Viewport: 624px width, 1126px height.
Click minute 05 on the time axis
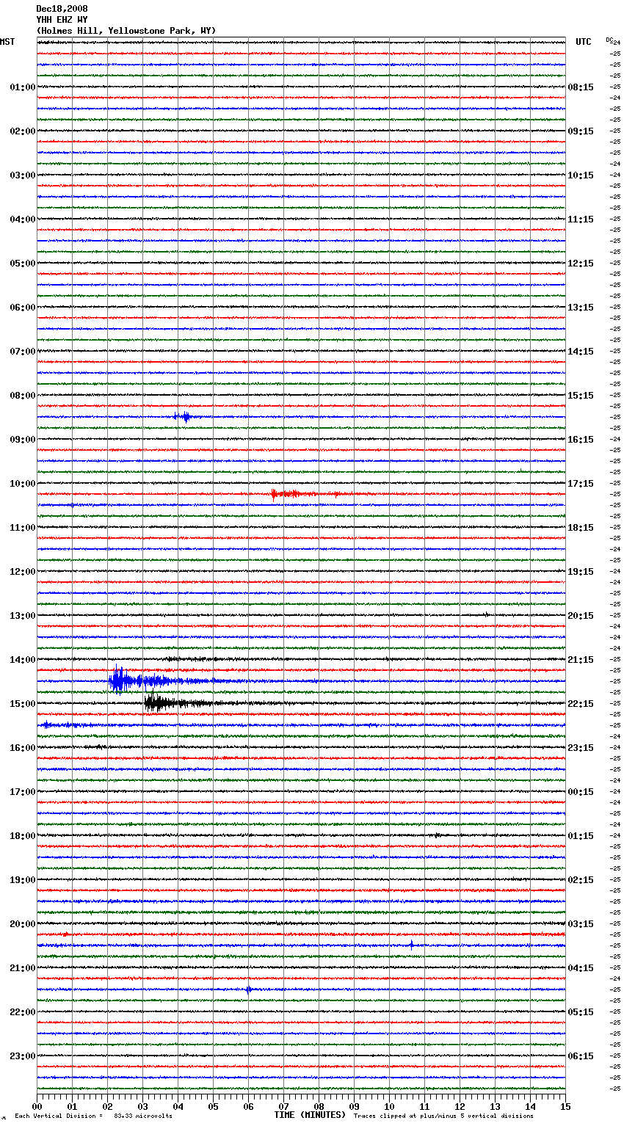click(214, 1106)
